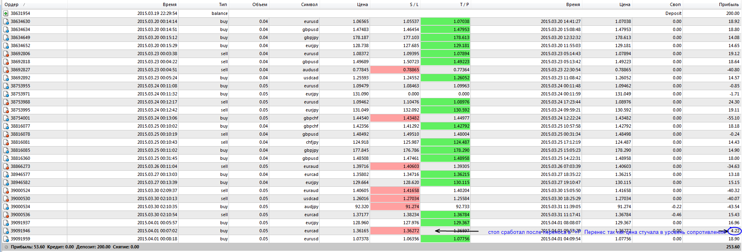Viewport: 742px width, 252px height.
Task: Select the usdcad sell icon for 39000530
Action: [x=6, y=198]
